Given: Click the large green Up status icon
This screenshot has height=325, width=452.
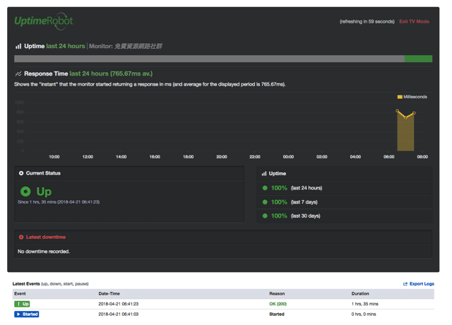Looking at the screenshot, I should 25,191.
